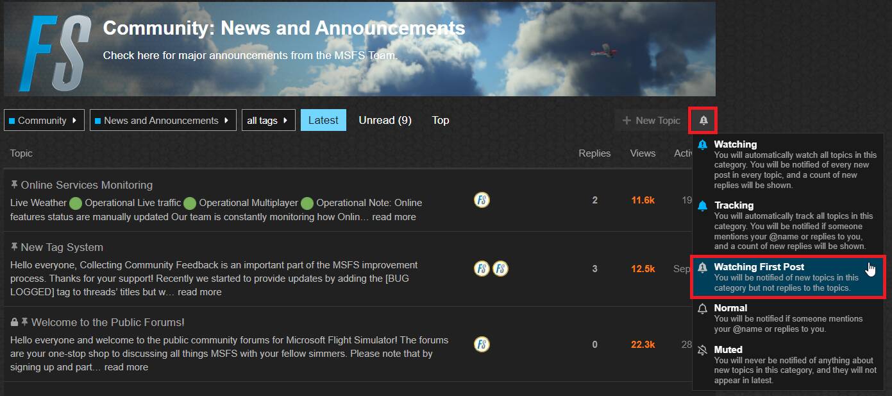The image size is (892, 396).
Task: Click the Topic column header
Action: (21, 153)
